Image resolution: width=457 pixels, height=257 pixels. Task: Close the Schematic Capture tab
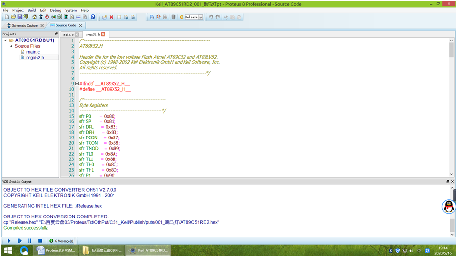42,25
